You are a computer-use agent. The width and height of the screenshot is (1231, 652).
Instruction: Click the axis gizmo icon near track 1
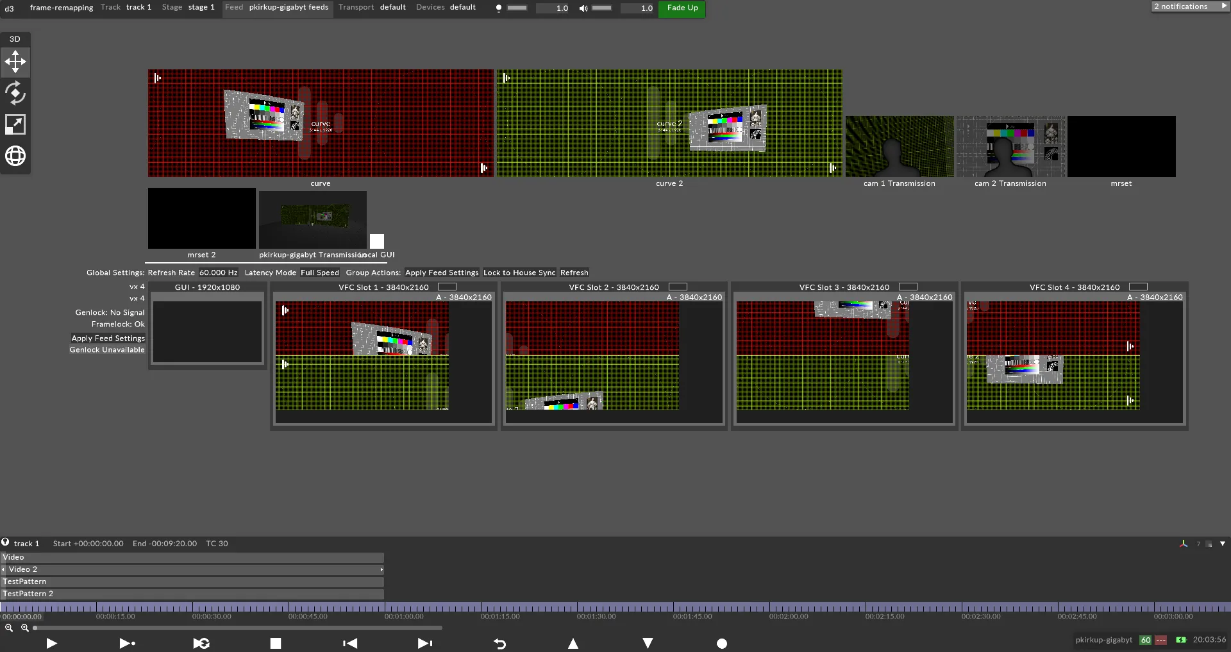tap(1184, 544)
